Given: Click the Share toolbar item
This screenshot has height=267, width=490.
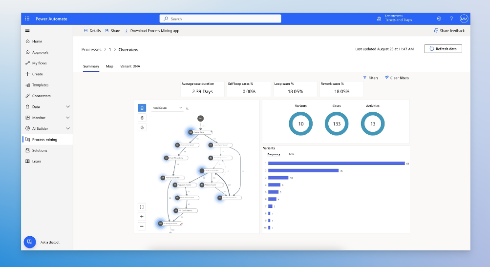Looking at the screenshot, I should point(112,31).
